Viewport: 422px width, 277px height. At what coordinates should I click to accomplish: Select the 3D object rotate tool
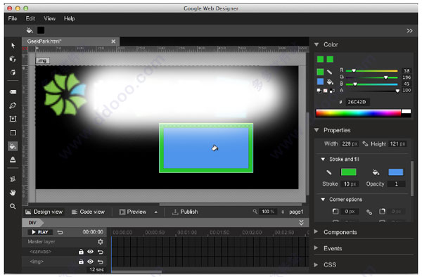point(13,59)
